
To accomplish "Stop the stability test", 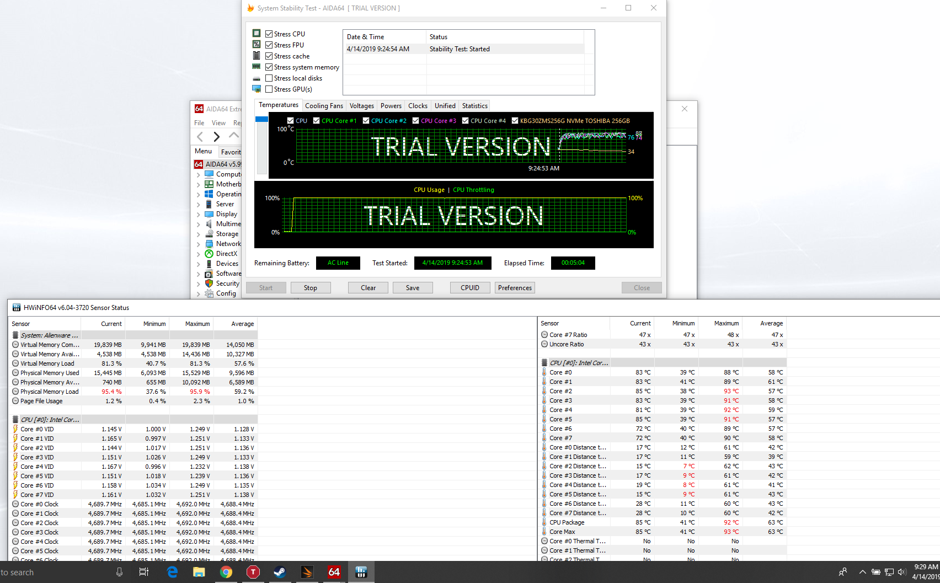I will coord(310,288).
